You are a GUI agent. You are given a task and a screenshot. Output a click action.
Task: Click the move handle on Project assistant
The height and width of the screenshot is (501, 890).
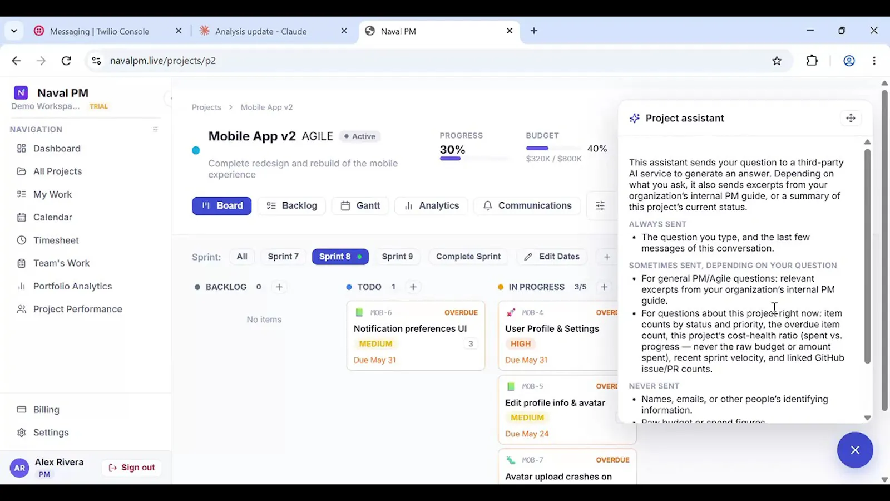pos(851,118)
